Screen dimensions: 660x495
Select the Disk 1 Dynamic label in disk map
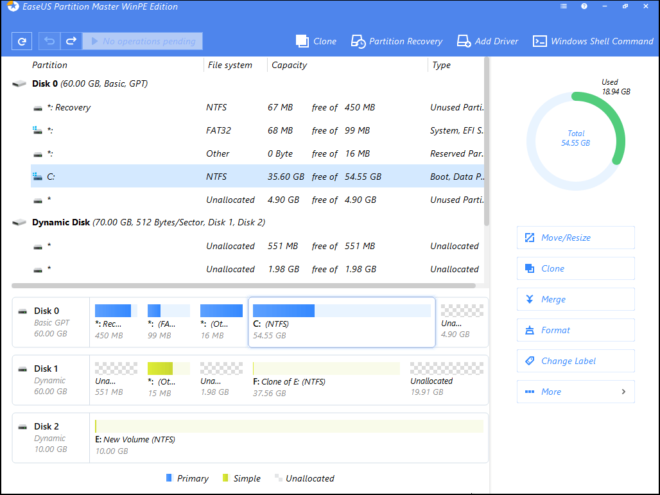pos(51,380)
